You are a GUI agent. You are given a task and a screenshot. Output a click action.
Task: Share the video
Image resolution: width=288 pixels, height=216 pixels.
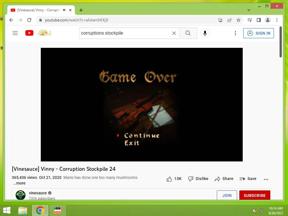(224, 179)
